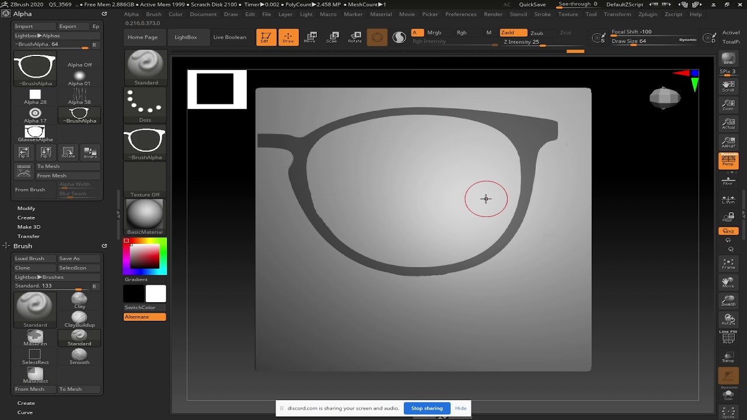Expand the Curve brush subpalette
The width and height of the screenshot is (747, 420).
tap(25, 412)
